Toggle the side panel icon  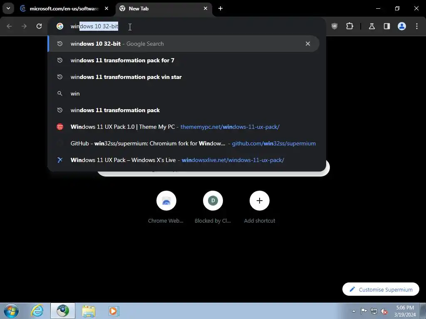point(387,26)
